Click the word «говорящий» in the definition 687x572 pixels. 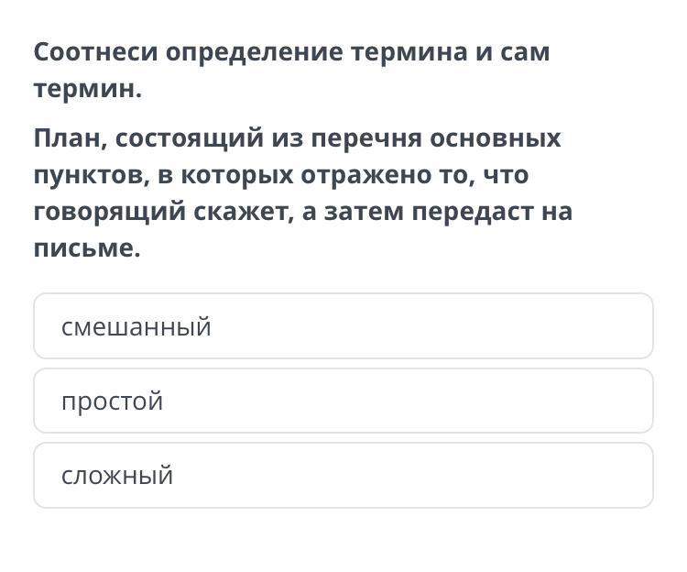click(x=110, y=212)
